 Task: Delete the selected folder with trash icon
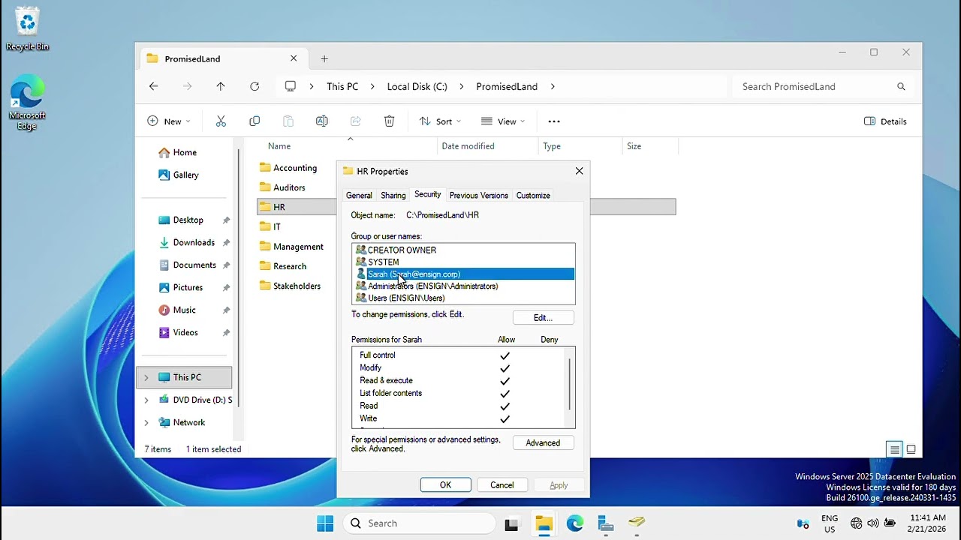tap(389, 121)
